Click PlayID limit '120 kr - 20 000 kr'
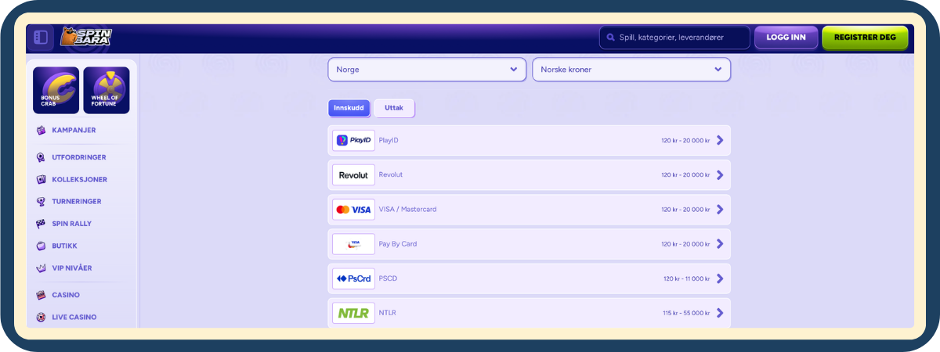The width and height of the screenshot is (940, 352). tap(685, 141)
